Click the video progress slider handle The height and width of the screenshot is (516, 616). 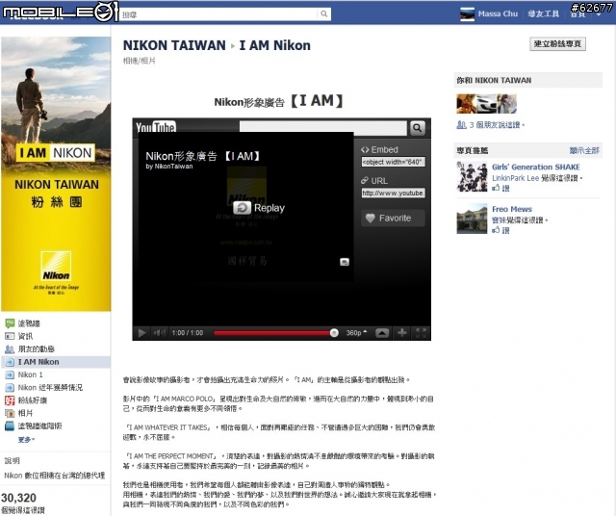334,333
